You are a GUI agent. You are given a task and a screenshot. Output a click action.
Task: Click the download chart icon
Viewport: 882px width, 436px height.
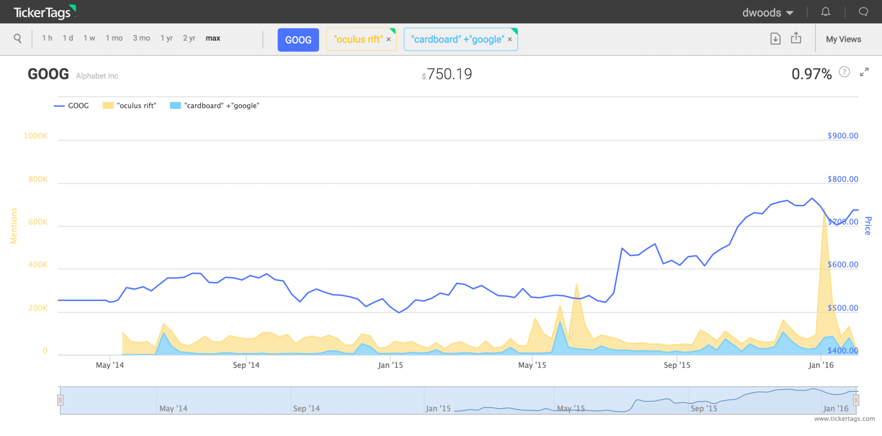tap(775, 39)
